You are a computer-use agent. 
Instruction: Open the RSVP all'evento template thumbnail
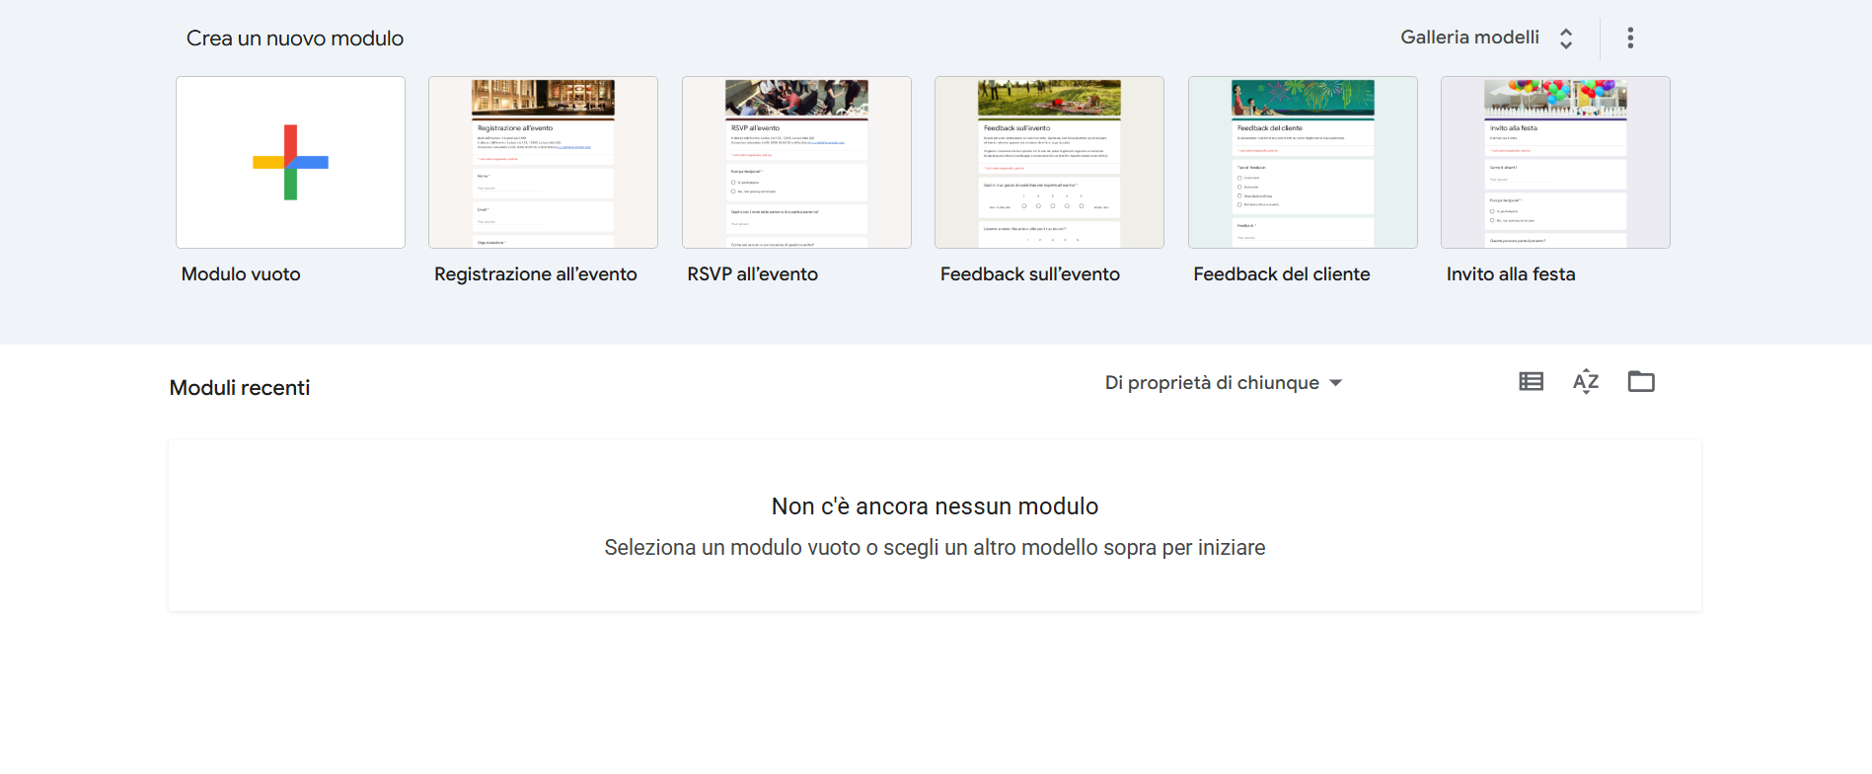point(796,162)
